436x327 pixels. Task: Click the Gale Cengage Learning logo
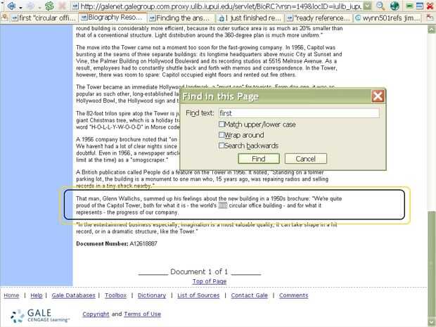coord(40,316)
